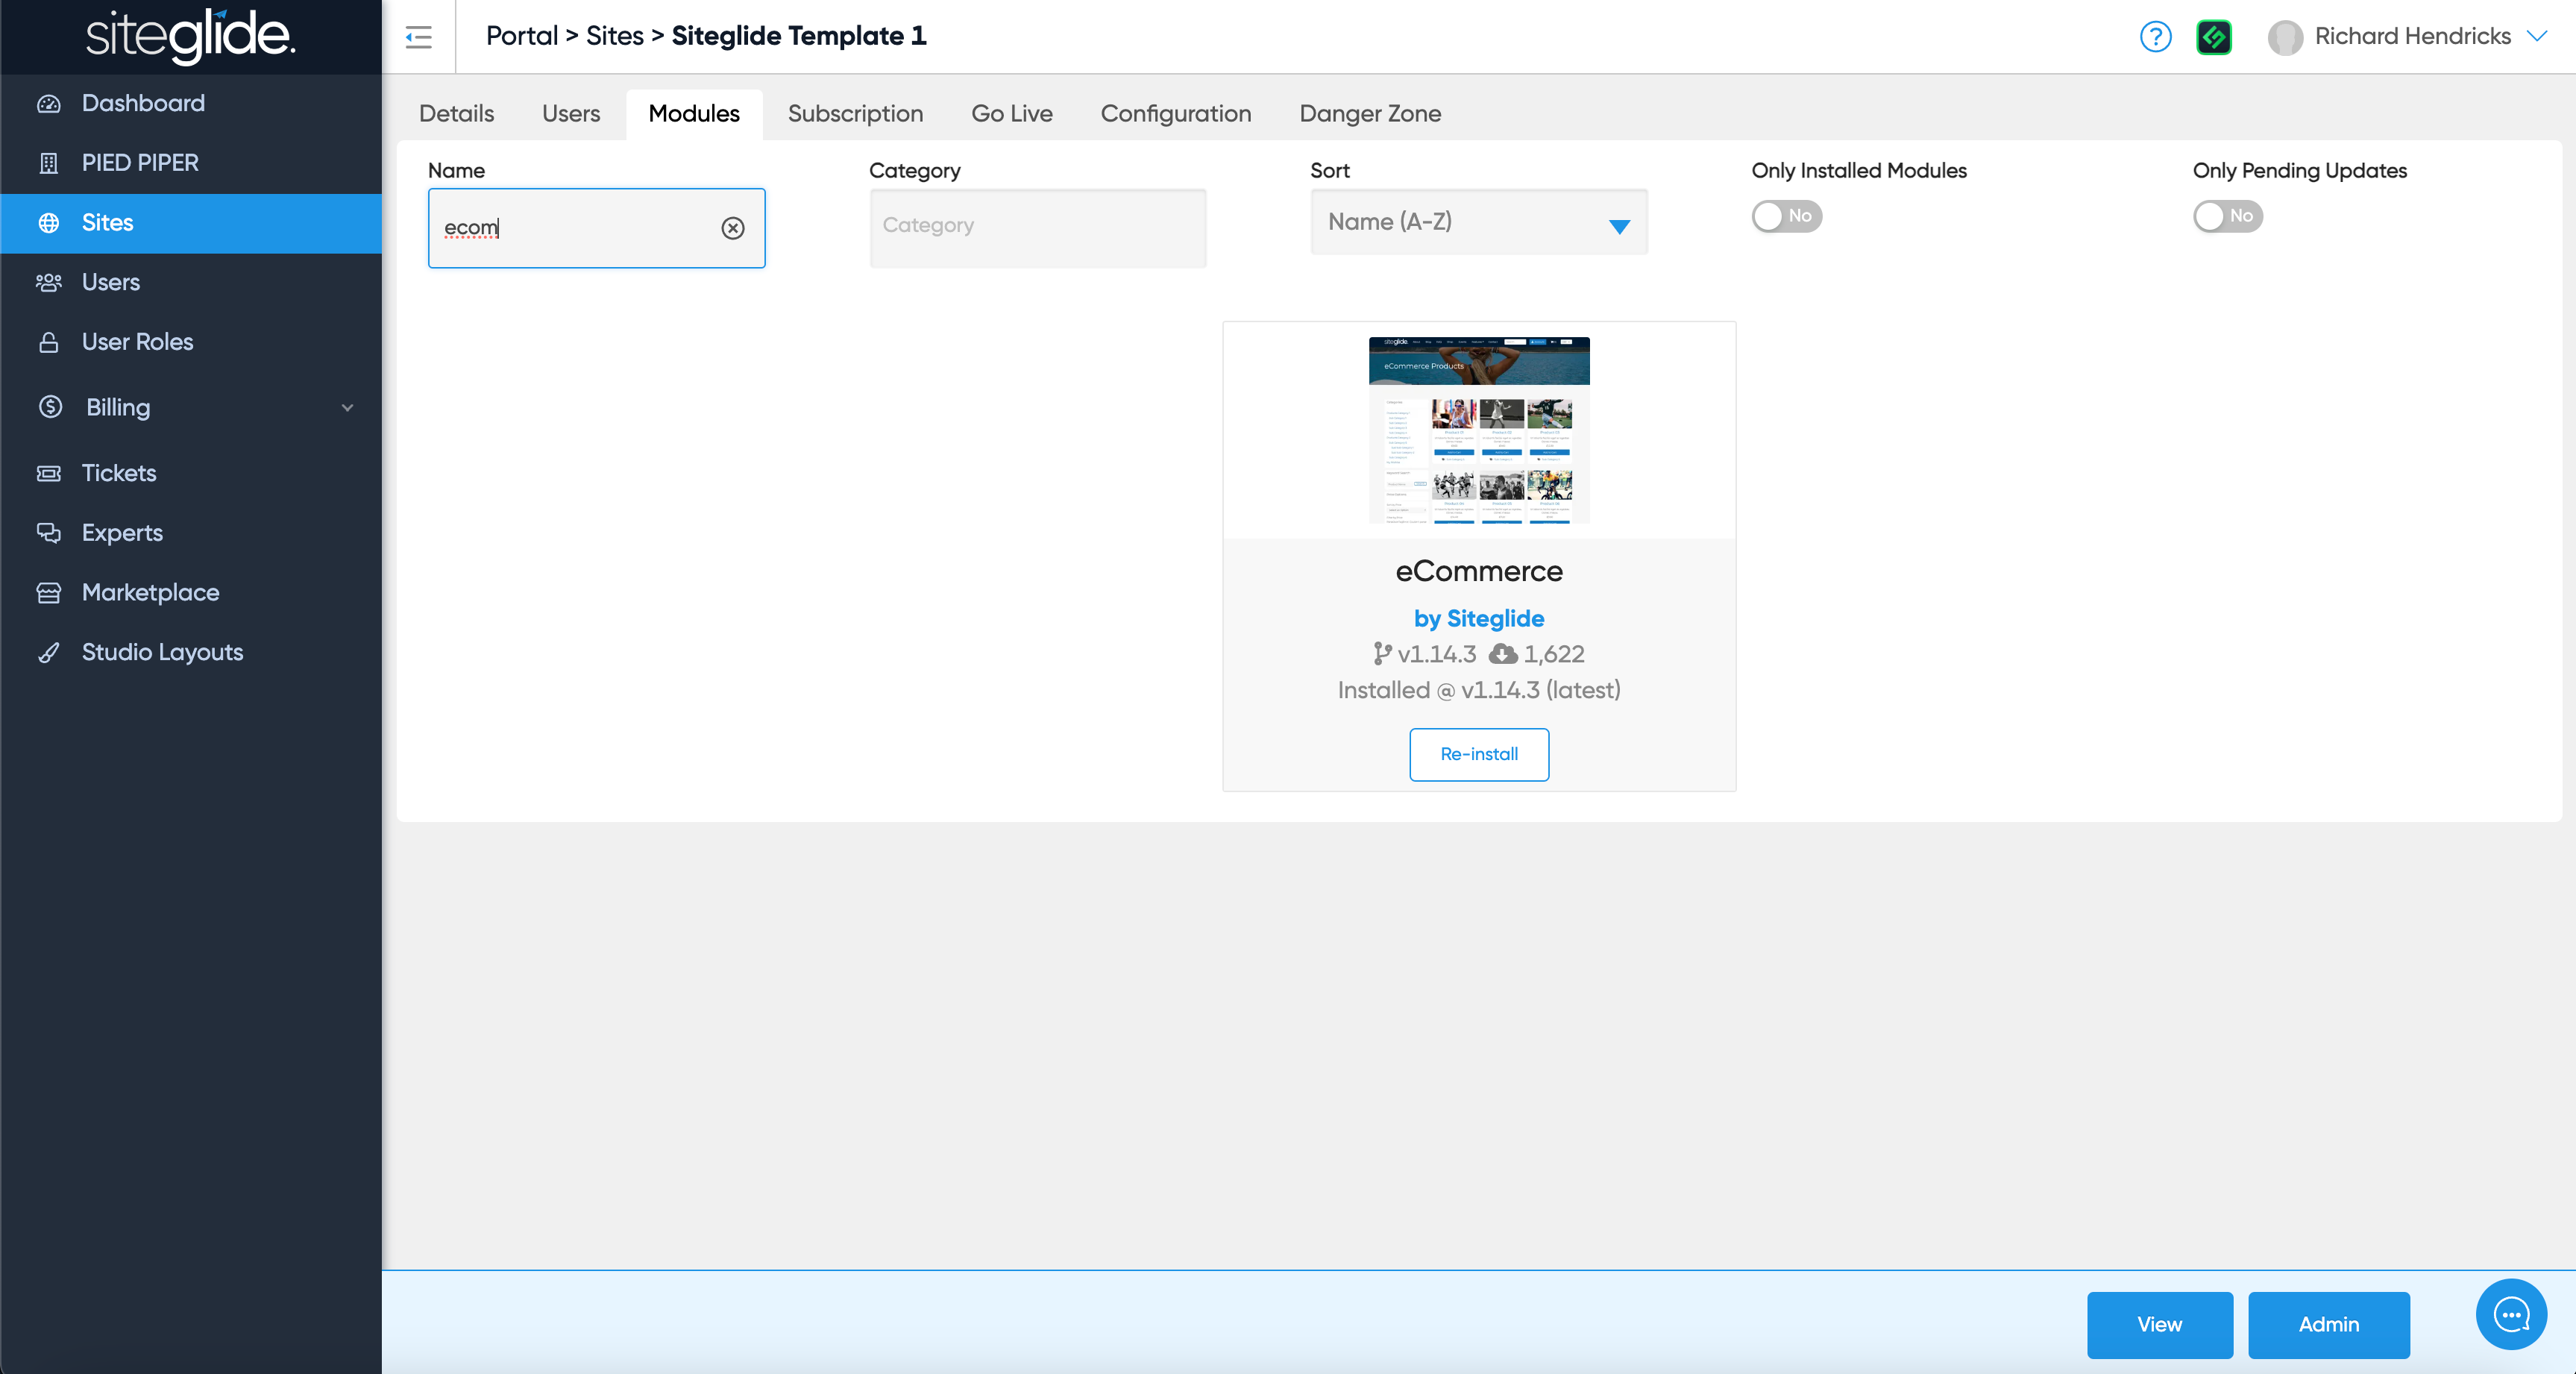Clear the Name search field
This screenshot has width=2576, height=1374.
(x=733, y=228)
